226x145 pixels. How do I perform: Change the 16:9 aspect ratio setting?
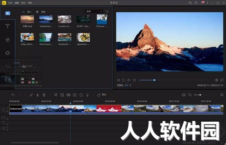coord(128,85)
